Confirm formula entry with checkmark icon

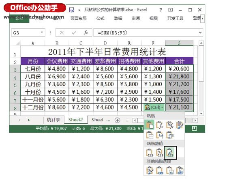pos(74,32)
